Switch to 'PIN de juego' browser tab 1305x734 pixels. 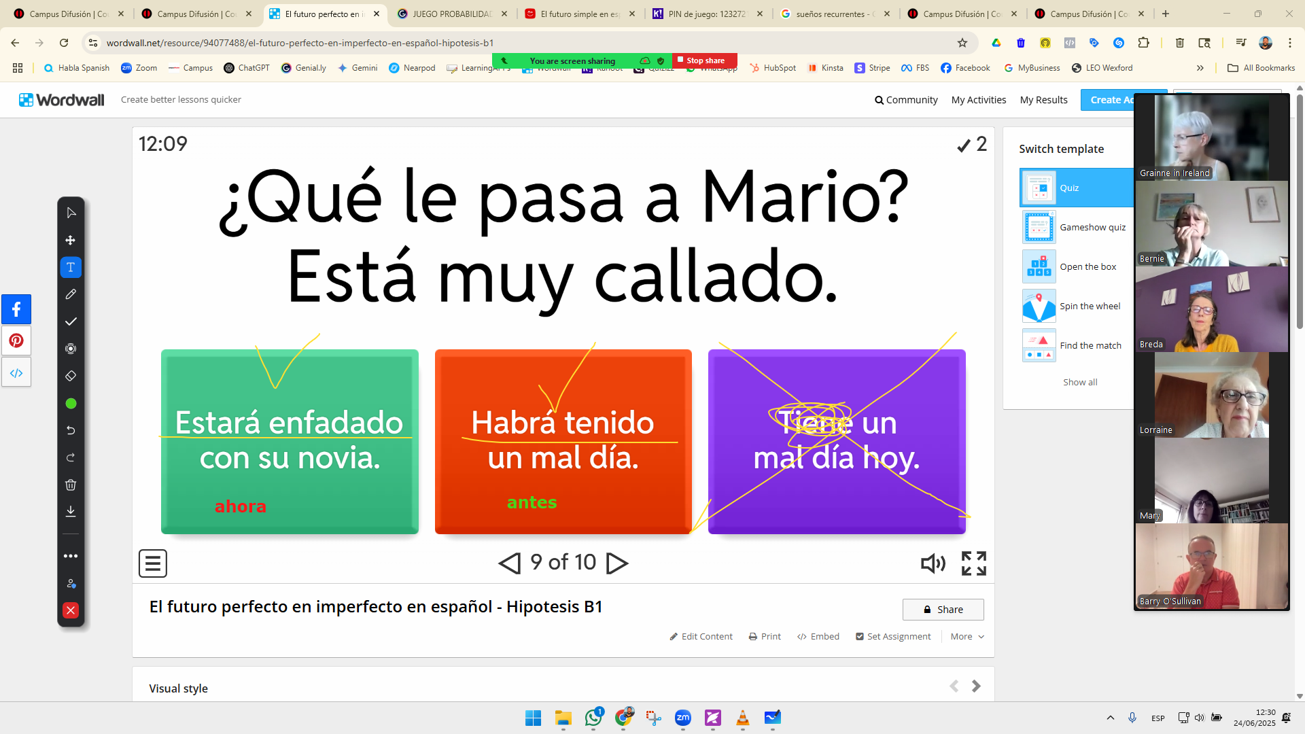(707, 14)
